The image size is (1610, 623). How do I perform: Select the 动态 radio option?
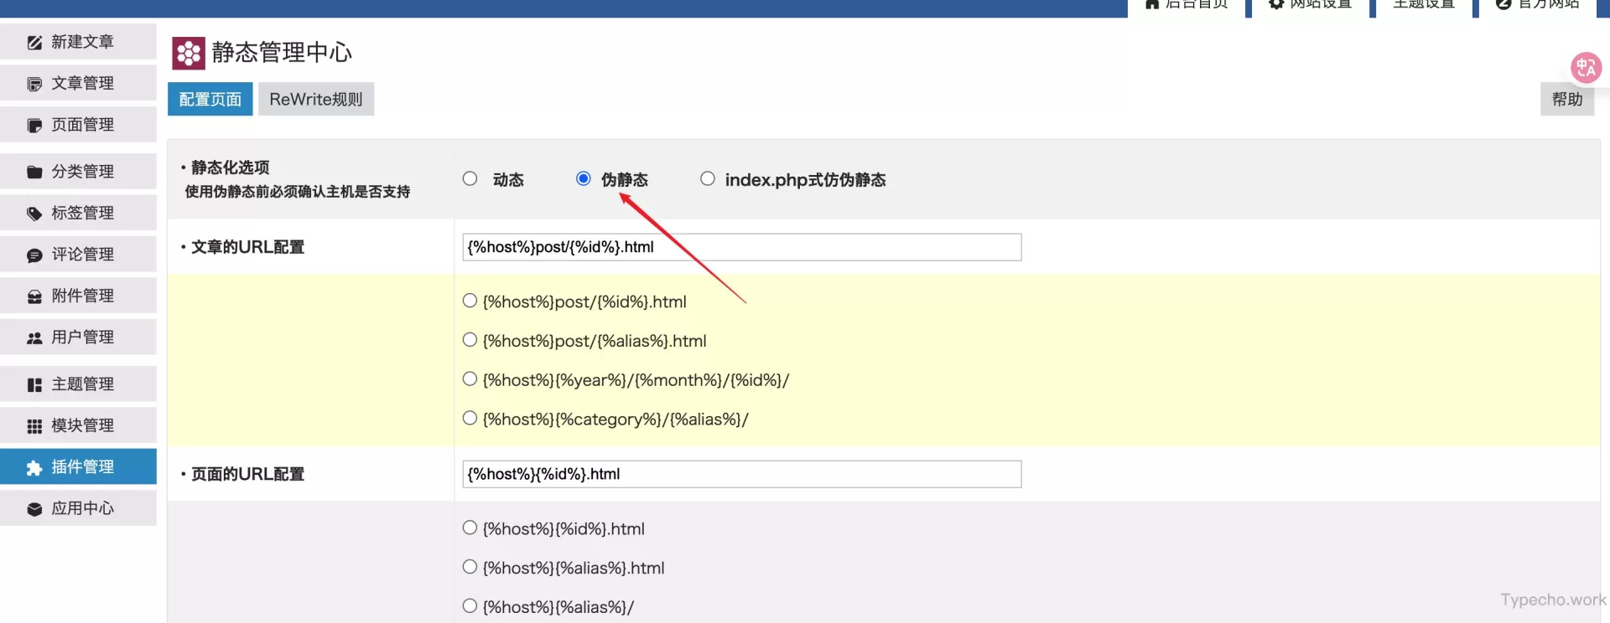click(470, 178)
